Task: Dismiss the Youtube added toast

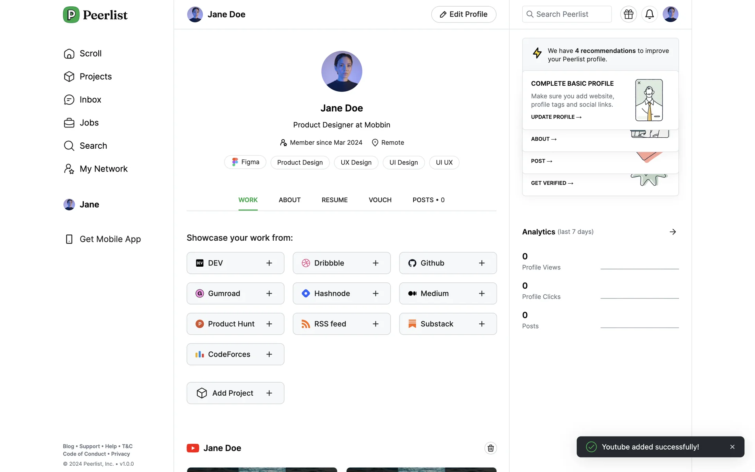Action: [x=732, y=447]
